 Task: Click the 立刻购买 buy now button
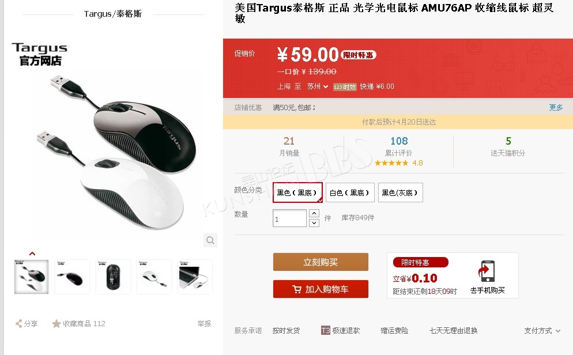tap(321, 262)
